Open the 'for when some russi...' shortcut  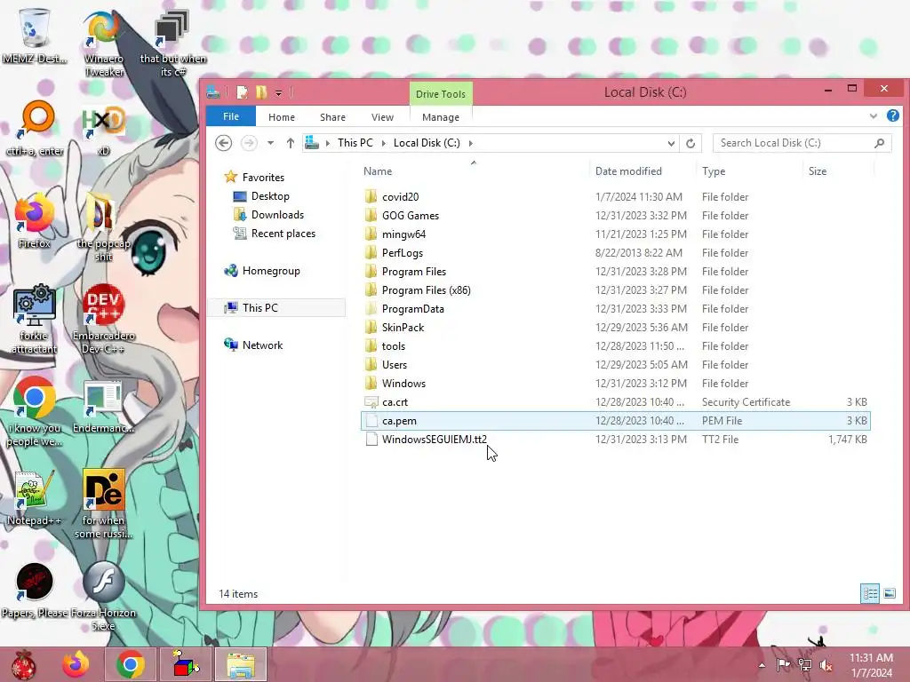103,504
